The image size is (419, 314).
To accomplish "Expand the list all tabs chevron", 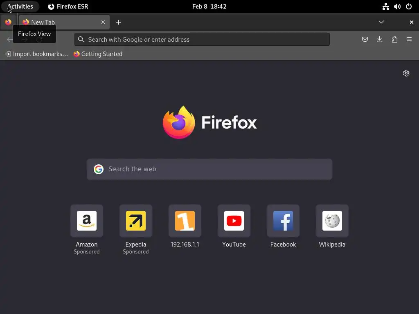I will click(x=381, y=22).
